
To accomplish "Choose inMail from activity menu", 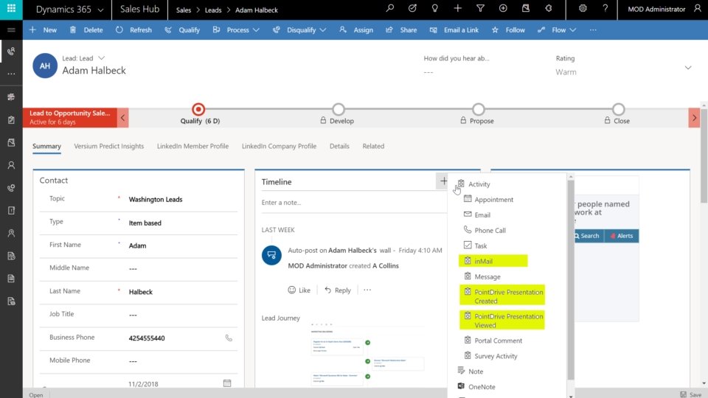I will pos(493,261).
